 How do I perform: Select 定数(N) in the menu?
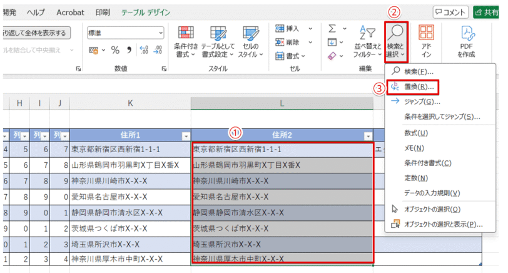click(440, 178)
